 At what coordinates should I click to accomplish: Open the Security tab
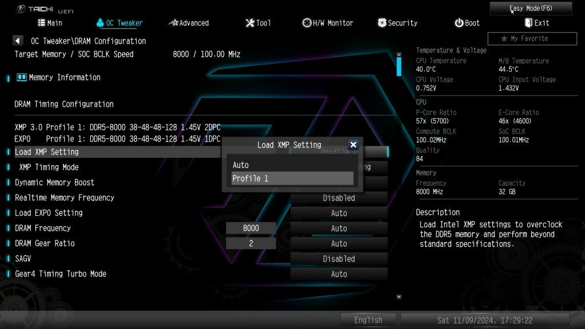[397, 23]
